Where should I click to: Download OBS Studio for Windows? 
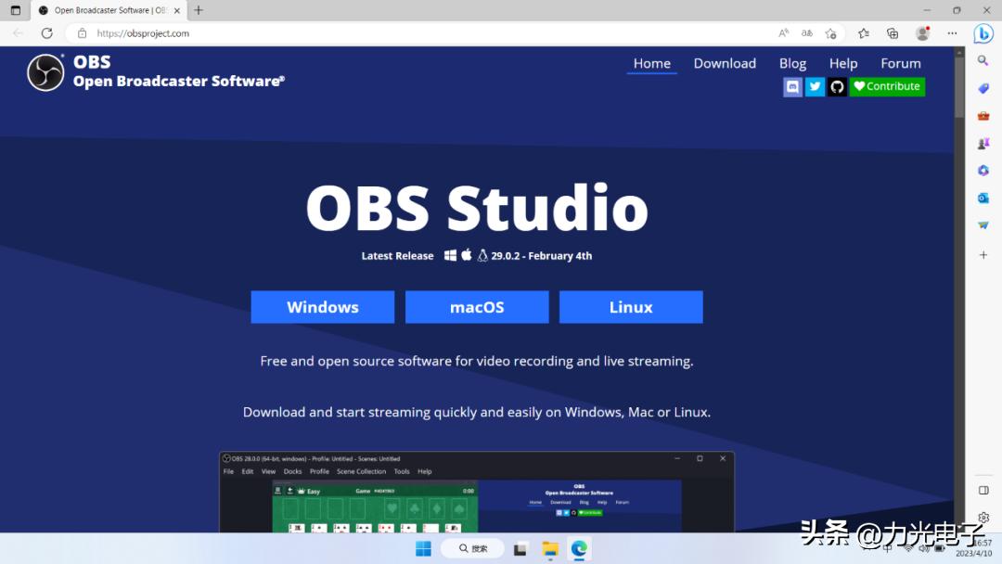point(323,307)
